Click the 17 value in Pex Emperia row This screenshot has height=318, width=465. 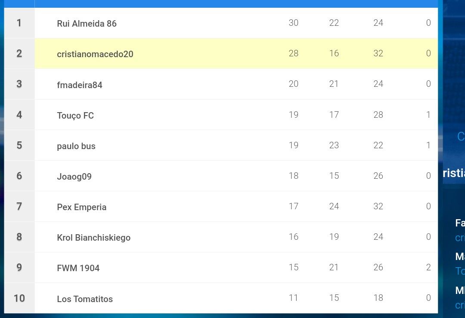[294, 206]
